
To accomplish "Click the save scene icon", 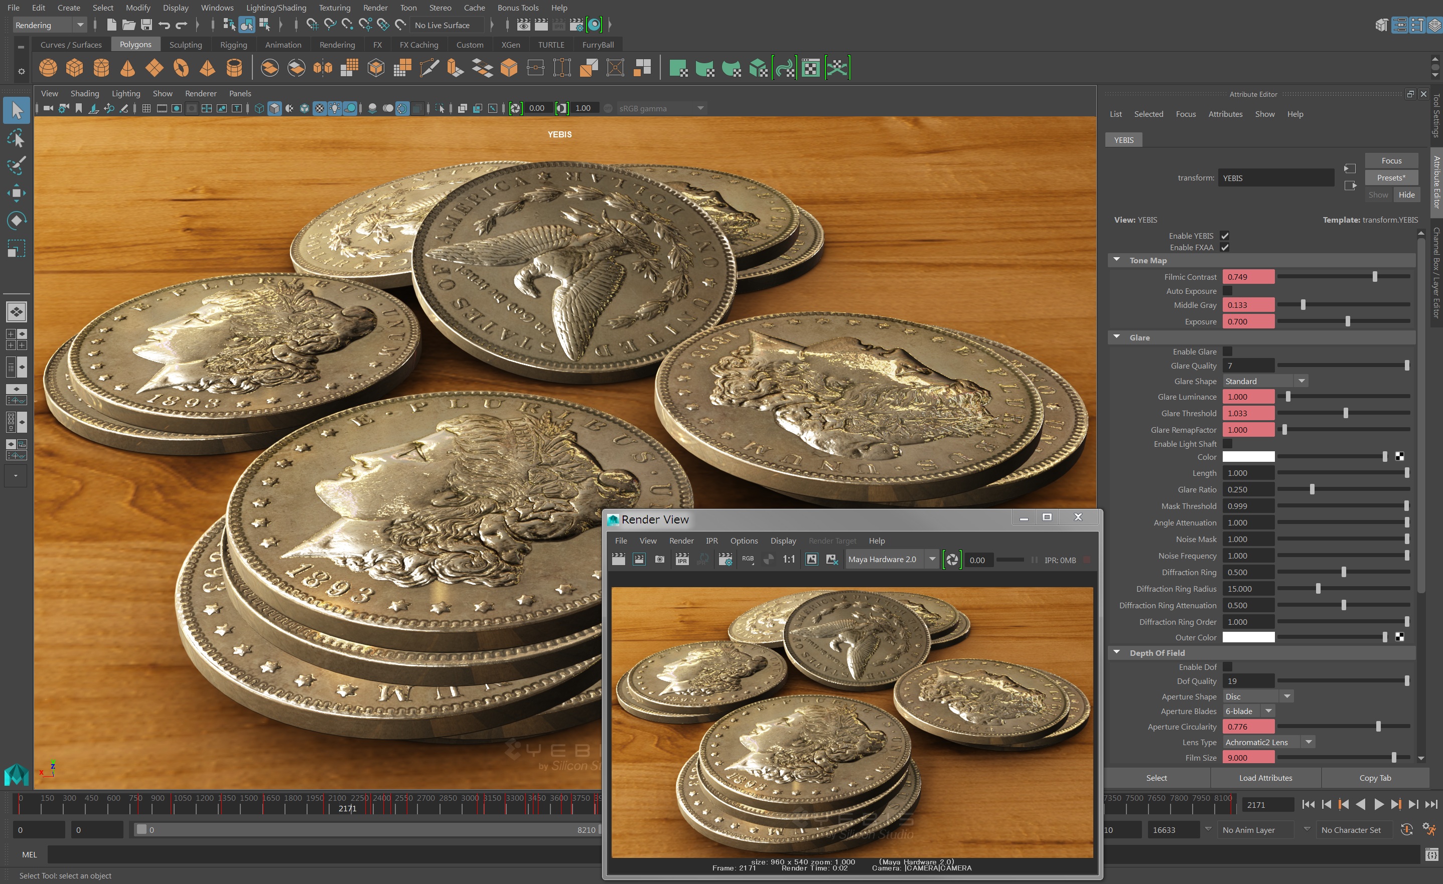I will [147, 25].
